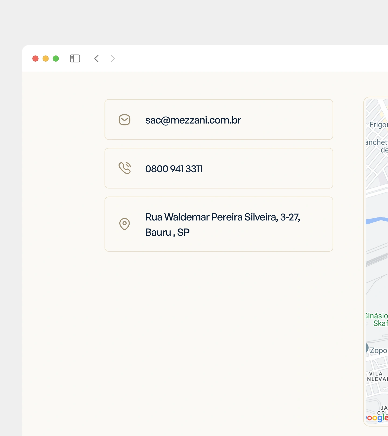Close the window with the red button
Viewport: 388px width, 436px height.
pyautogui.click(x=35, y=58)
